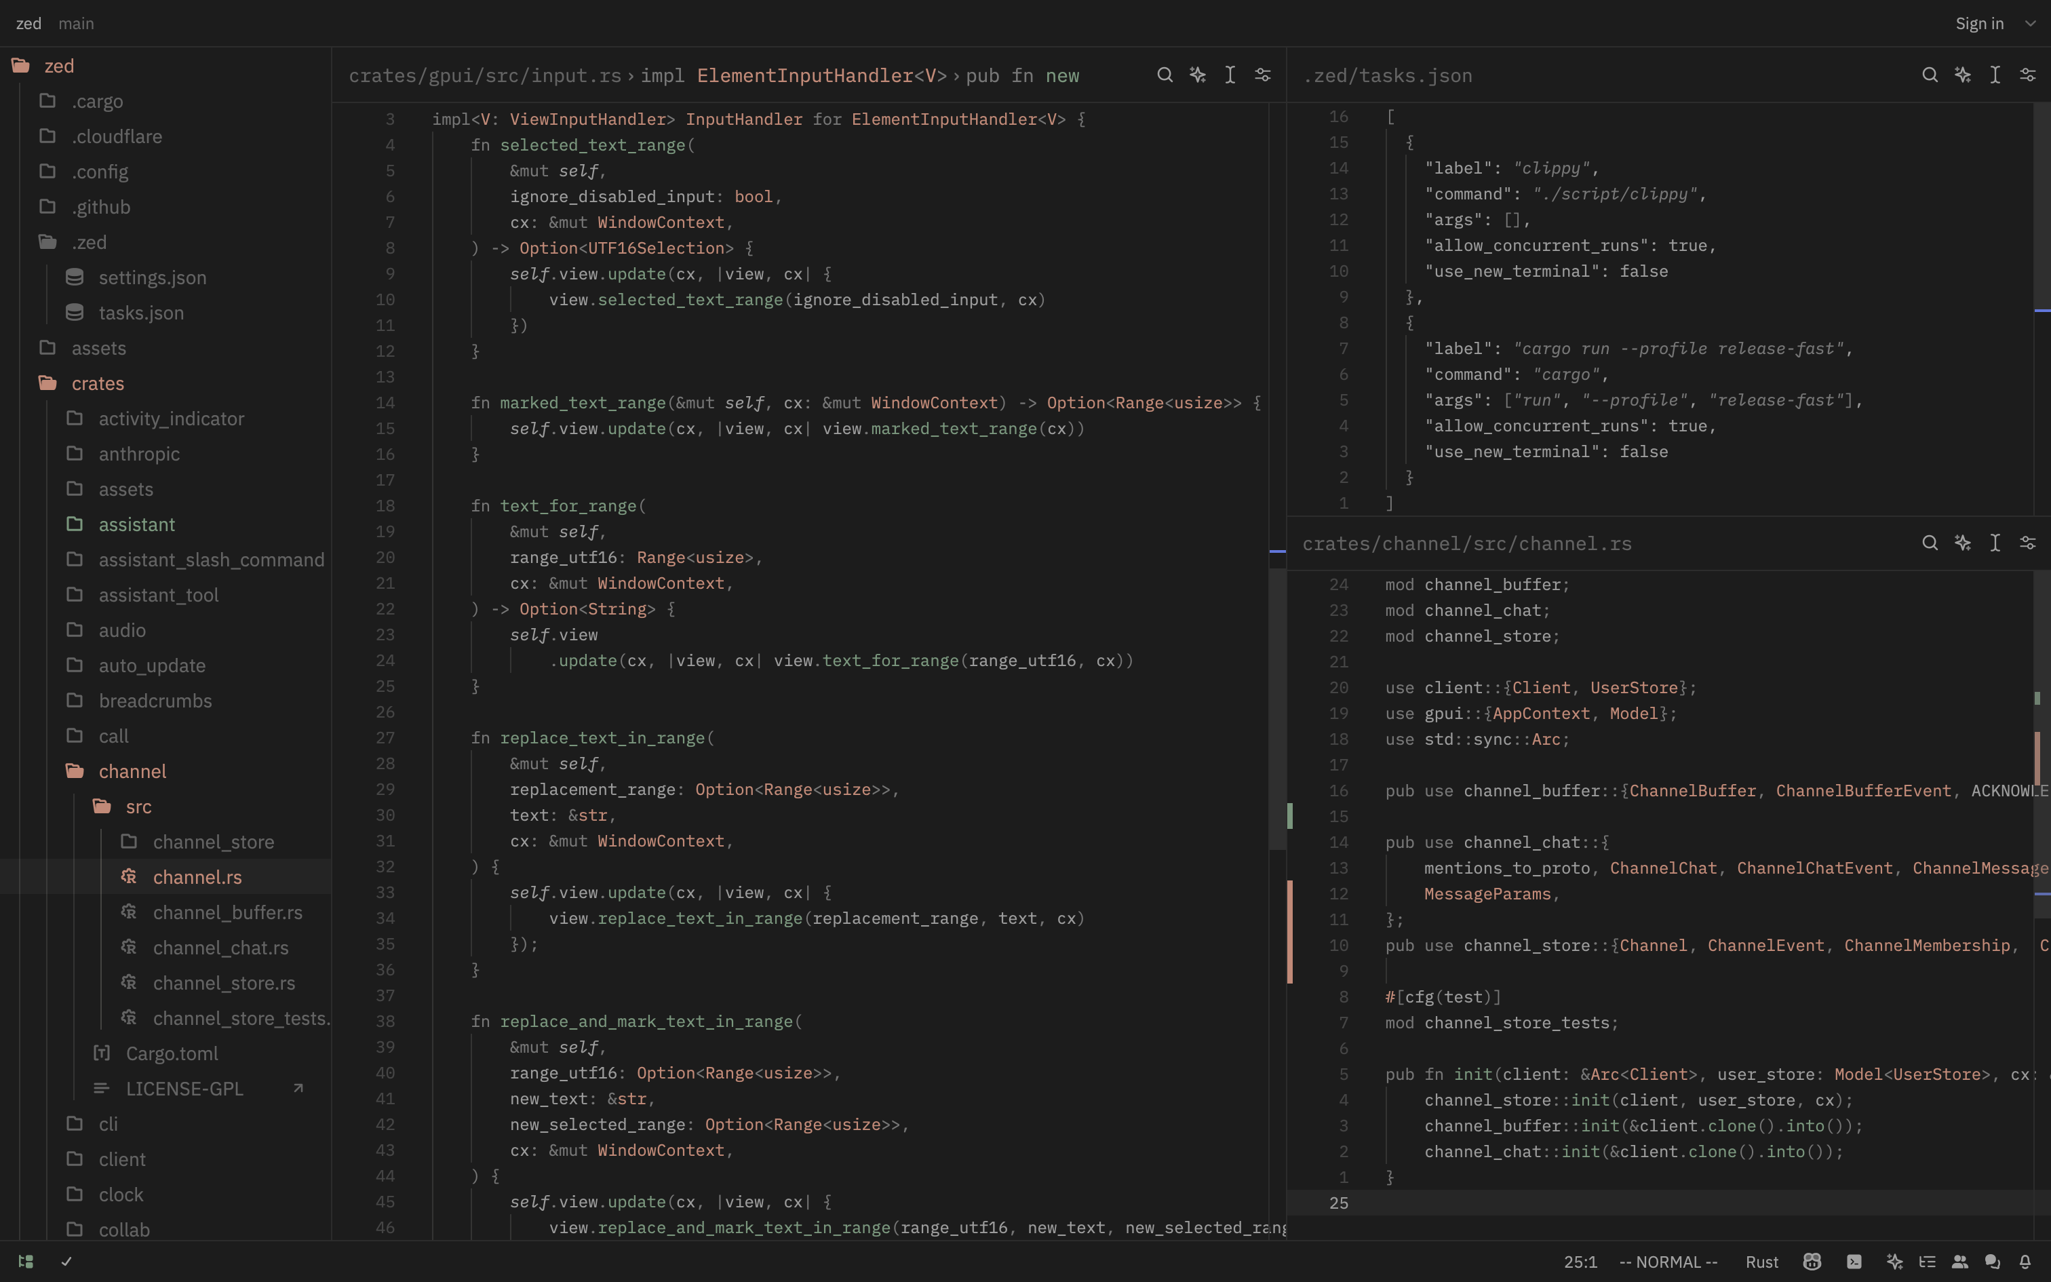Toggle the outline panel
This screenshot has height=1282, width=2051.
[x=1928, y=1262]
